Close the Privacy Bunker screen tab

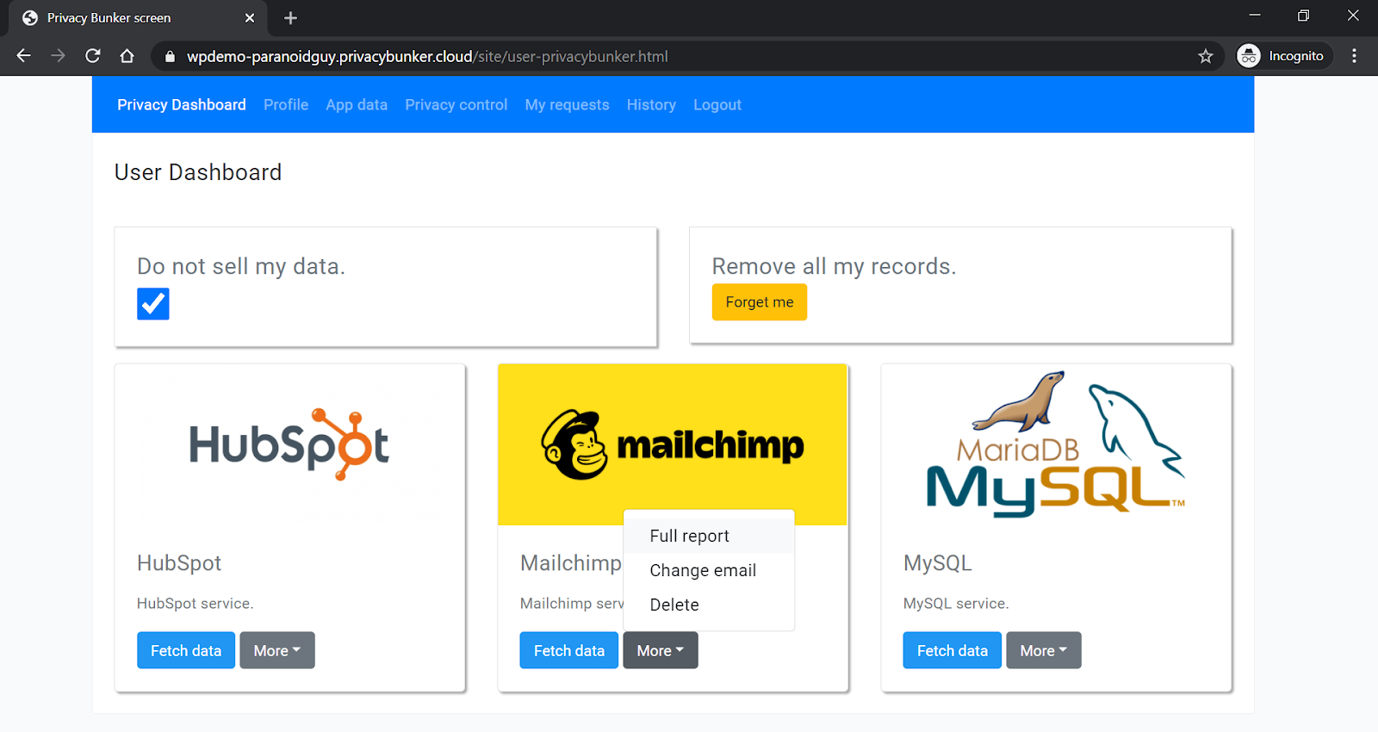coord(250,18)
